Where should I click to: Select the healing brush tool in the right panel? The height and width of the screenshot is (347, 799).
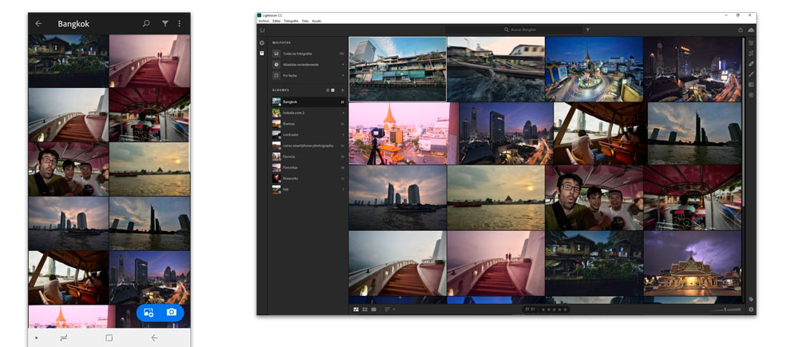pos(751,63)
